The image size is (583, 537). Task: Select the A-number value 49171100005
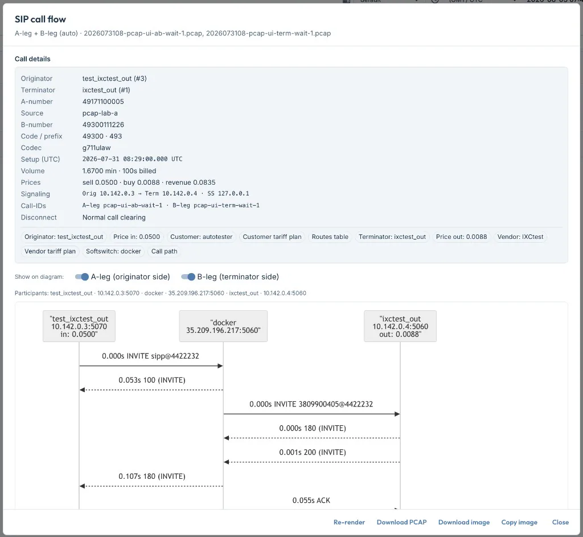103,101
